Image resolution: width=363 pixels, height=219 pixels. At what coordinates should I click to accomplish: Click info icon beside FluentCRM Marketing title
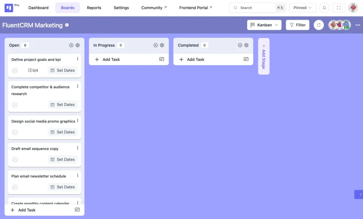pyautogui.click(x=67, y=25)
